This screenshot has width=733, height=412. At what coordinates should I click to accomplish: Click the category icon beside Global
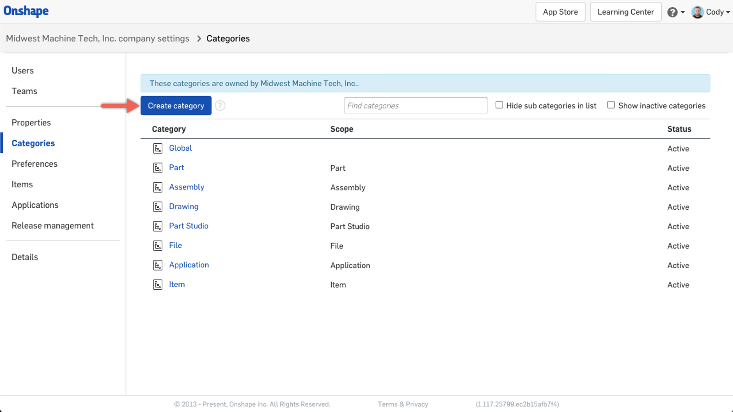click(x=158, y=148)
